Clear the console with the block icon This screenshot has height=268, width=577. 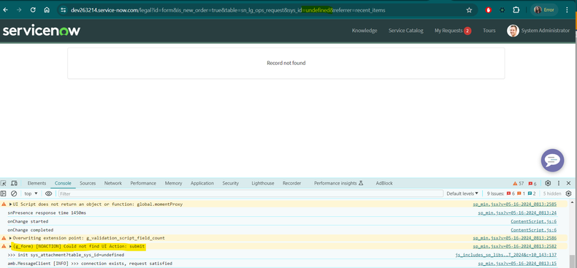click(14, 194)
